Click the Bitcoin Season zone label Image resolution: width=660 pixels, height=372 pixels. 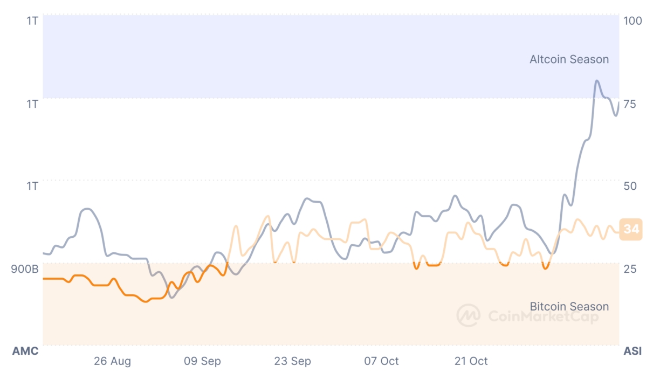point(569,307)
